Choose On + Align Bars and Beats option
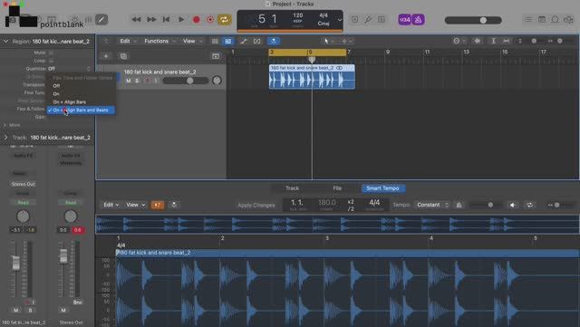 [x=81, y=111]
